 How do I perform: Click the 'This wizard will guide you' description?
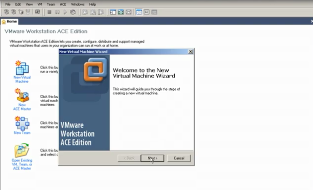[146, 91]
